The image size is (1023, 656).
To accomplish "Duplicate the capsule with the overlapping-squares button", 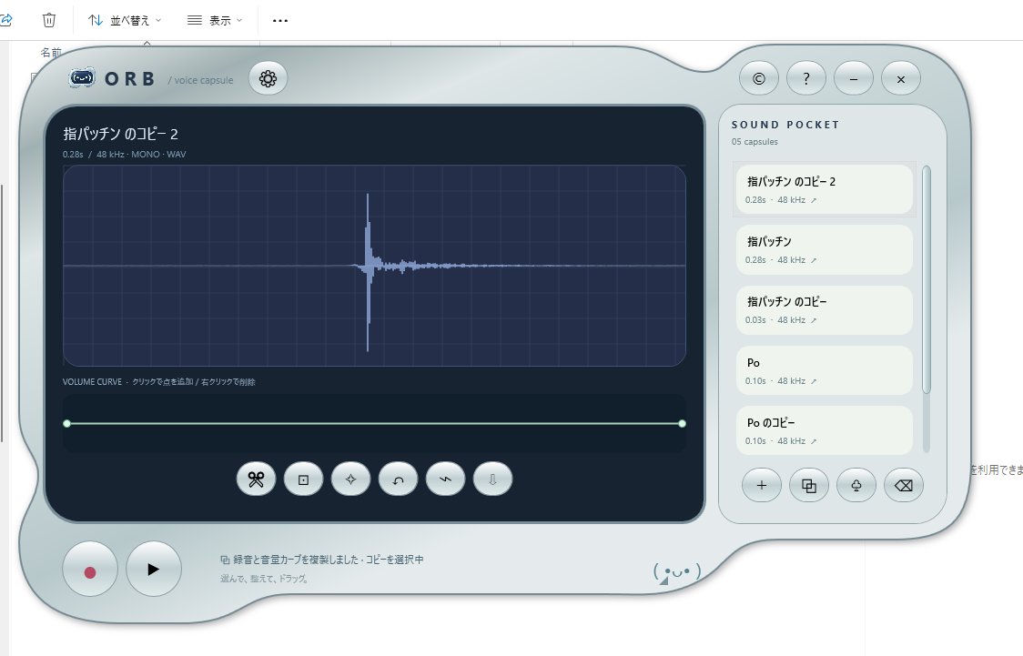I will point(809,485).
